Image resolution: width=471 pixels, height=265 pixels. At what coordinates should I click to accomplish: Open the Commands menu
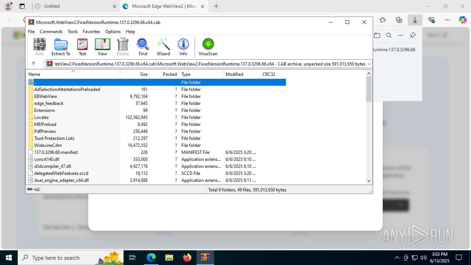[x=51, y=32]
